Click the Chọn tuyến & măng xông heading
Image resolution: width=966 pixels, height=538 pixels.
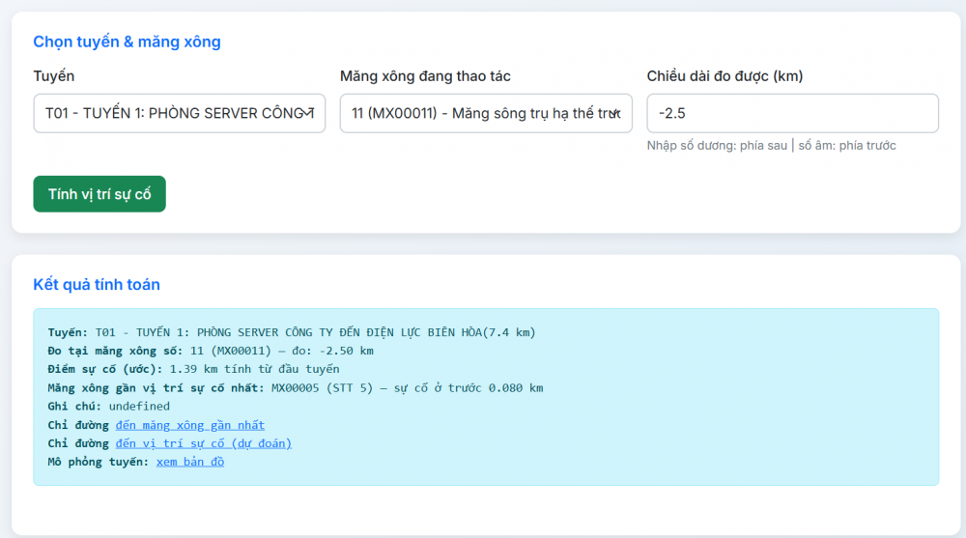pyautogui.click(x=127, y=42)
